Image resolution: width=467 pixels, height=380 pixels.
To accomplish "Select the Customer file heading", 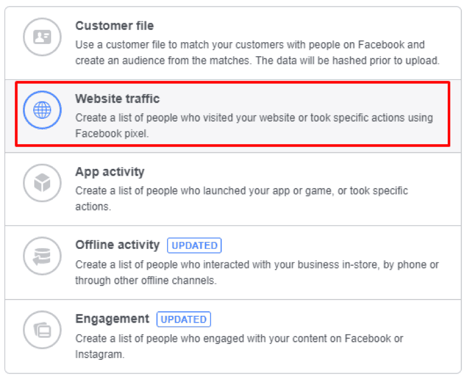I will point(114,26).
